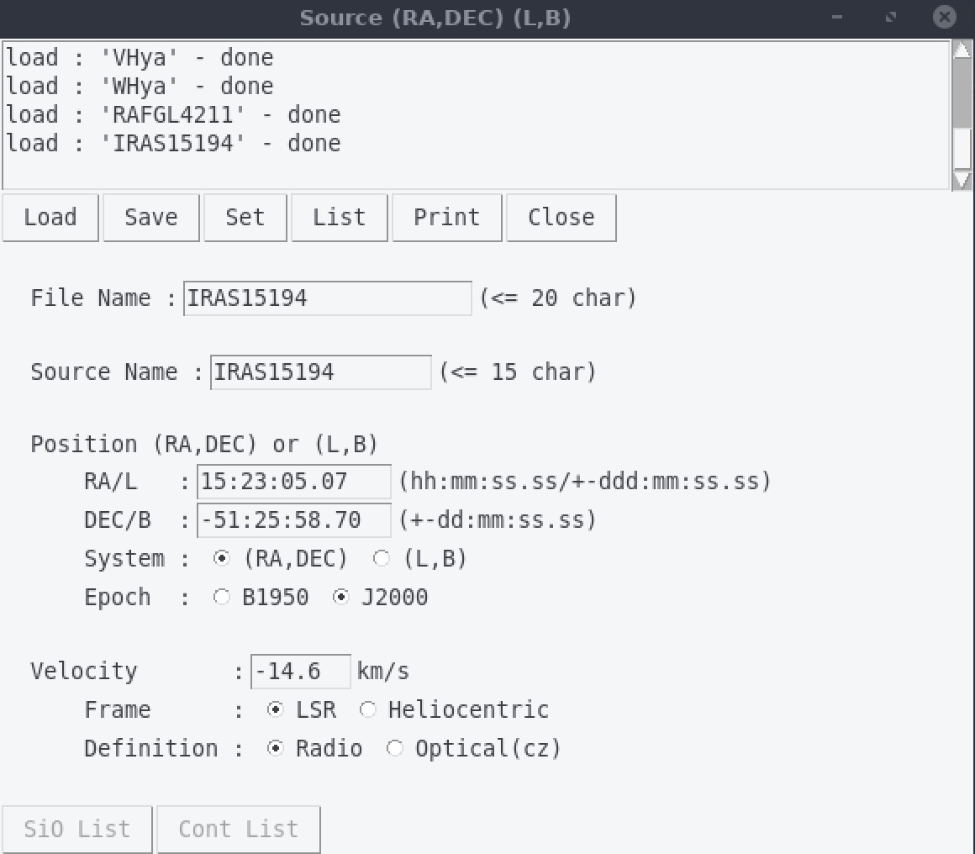This screenshot has height=854, width=975.
Task: Click the Close button in toolbar
Action: point(561,218)
